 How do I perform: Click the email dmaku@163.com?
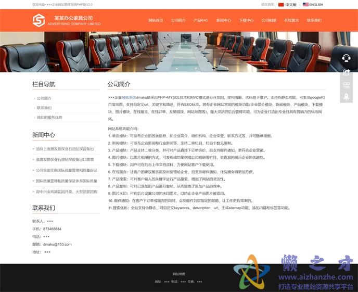pos(57,244)
